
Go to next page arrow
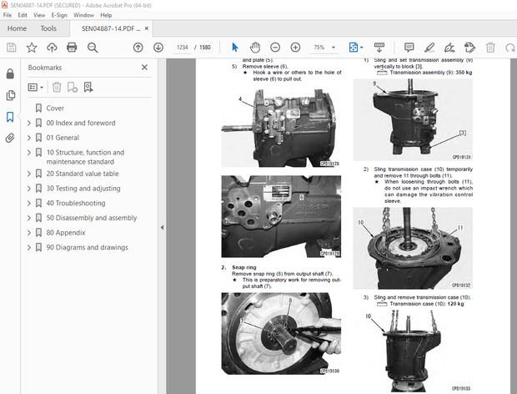pos(158,48)
